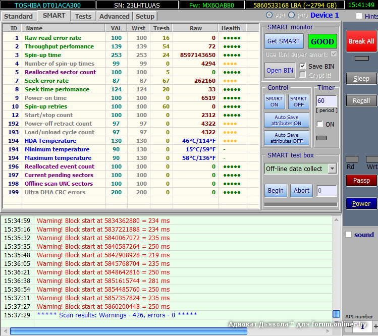Switch to the Tests tab
This screenshot has height=336, width=378.
point(83,16)
